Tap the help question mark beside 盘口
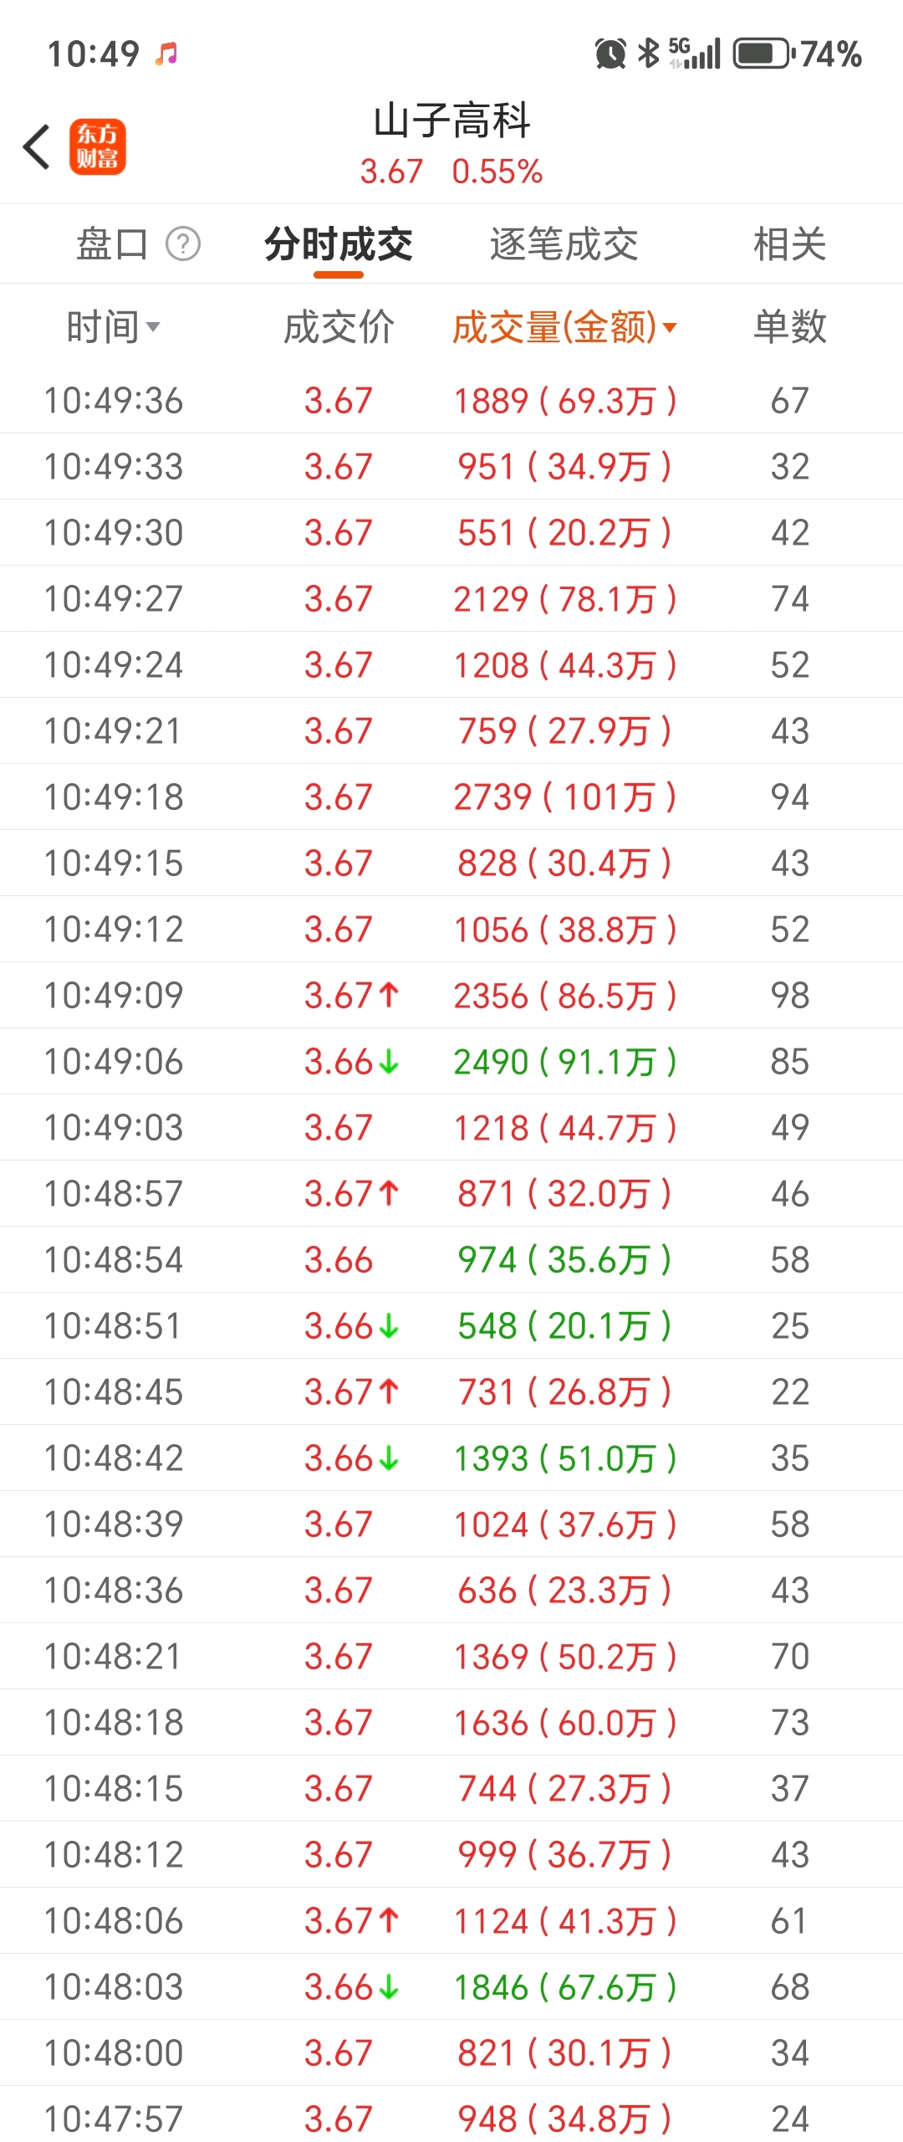This screenshot has height=2142, width=903. (183, 244)
